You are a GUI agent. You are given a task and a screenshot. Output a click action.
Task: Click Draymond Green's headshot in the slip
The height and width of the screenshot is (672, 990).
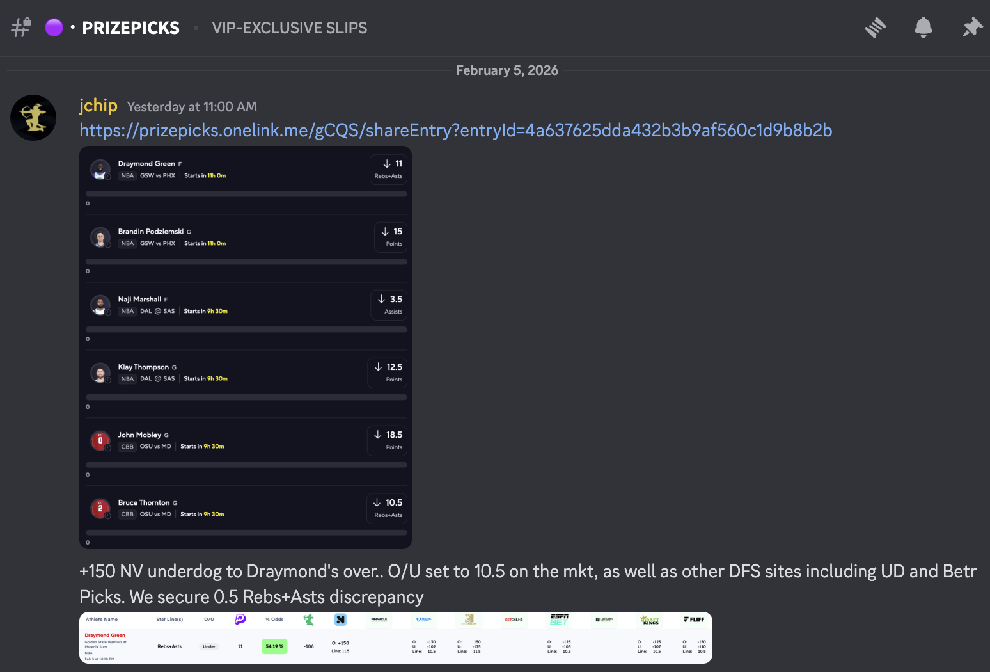pyautogui.click(x=100, y=170)
